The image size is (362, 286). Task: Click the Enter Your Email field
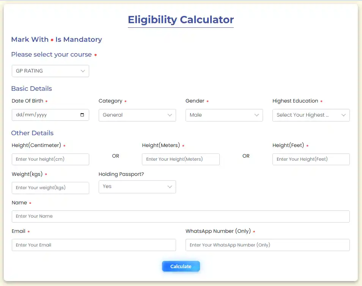pos(94,245)
